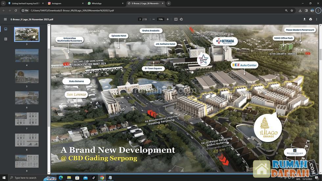Click the zoom out minus button
The image size is (322, 181).
coord(153,19)
